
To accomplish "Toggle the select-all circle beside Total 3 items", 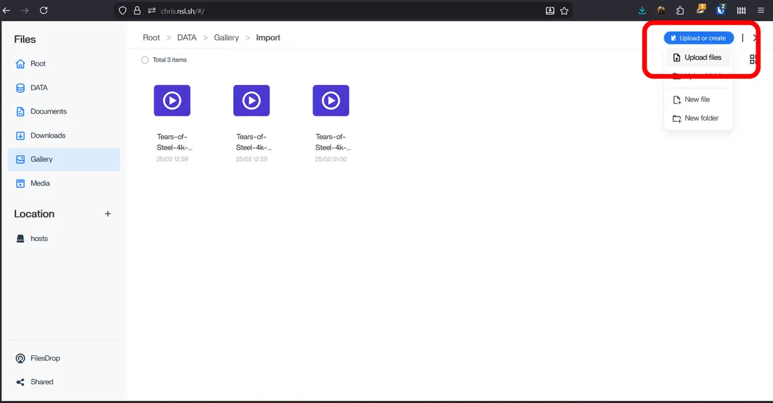I will [x=144, y=60].
